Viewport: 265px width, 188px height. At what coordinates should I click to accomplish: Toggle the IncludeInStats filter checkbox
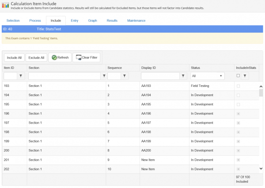coord(238,75)
